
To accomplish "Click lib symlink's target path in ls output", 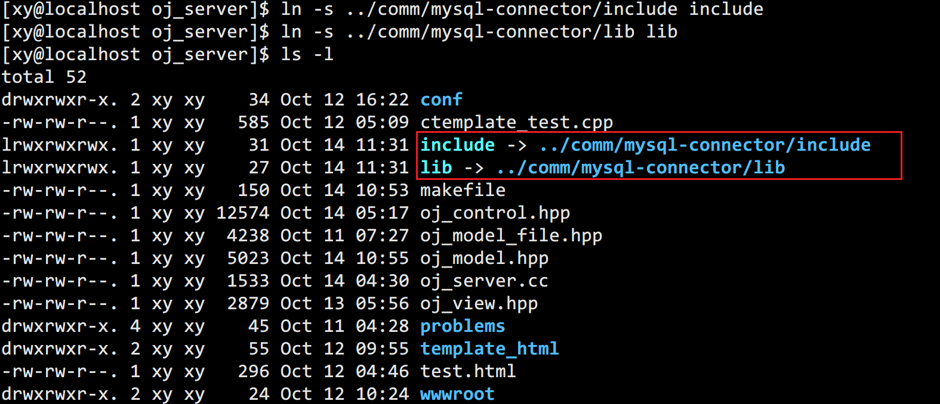I will click(x=640, y=167).
